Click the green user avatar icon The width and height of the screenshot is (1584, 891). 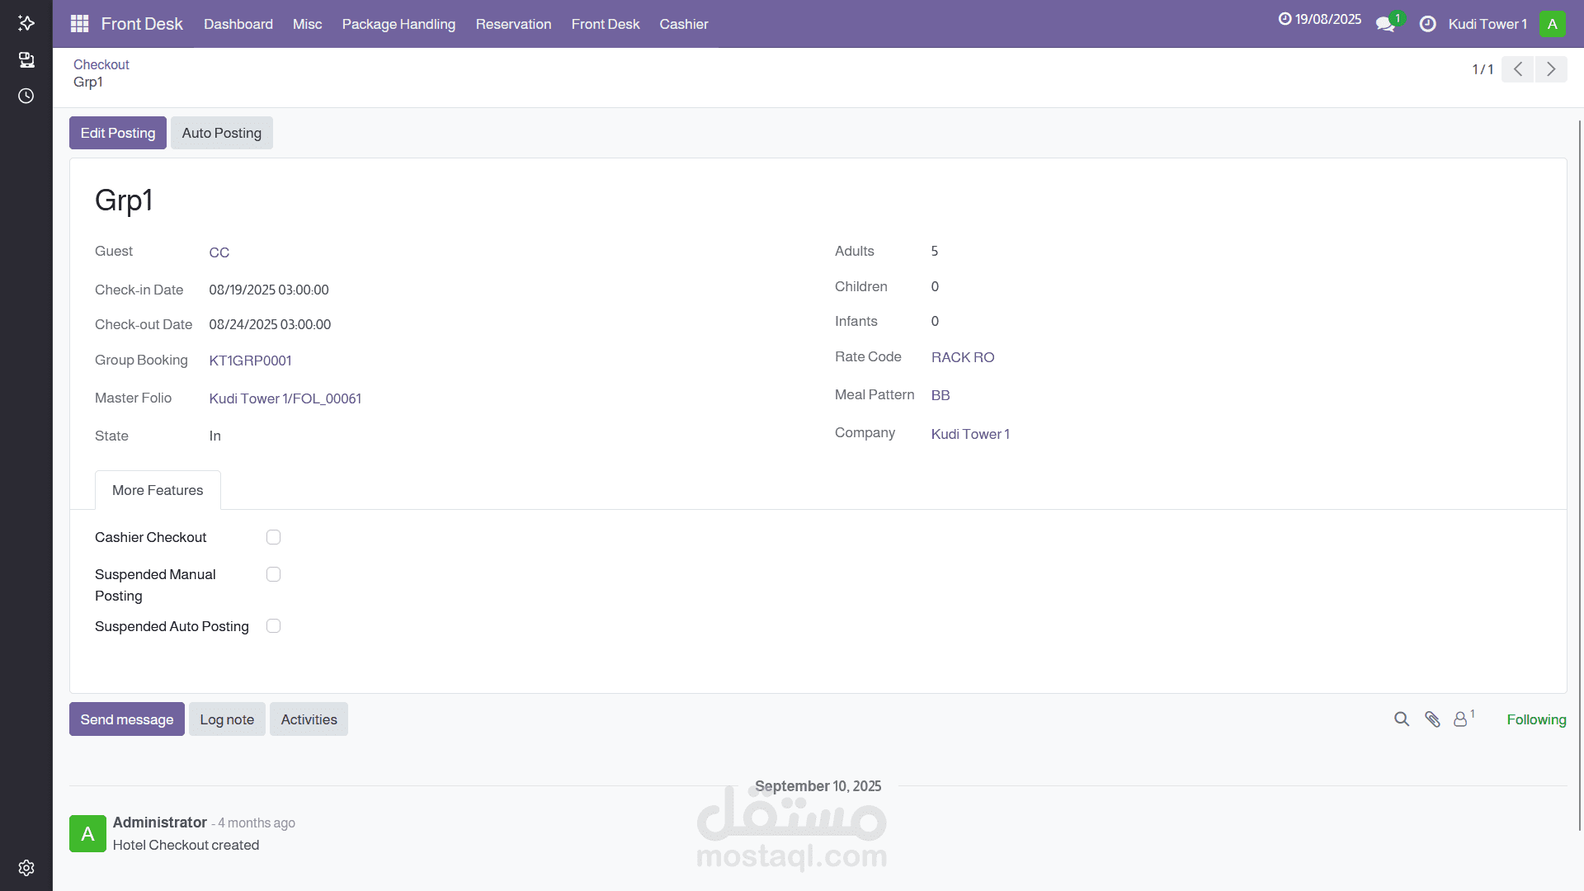(x=1552, y=24)
